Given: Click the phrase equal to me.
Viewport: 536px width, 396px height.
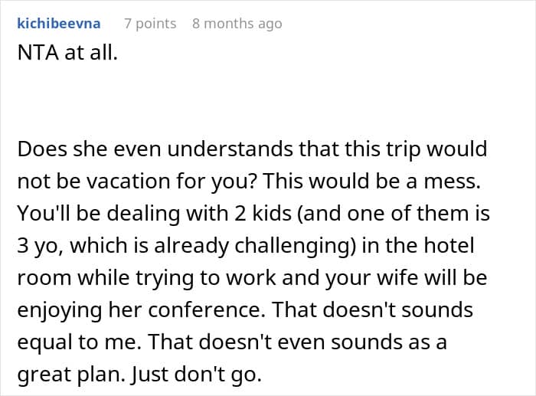Looking at the screenshot, I should click(x=80, y=342).
